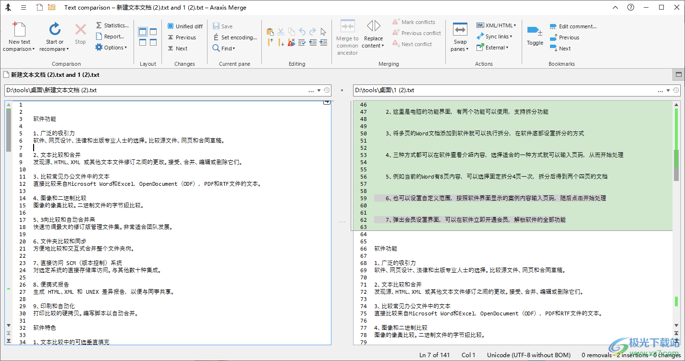Click right pane vertical scrollbar thumb
685x361 pixels.
click(x=677, y=165)
